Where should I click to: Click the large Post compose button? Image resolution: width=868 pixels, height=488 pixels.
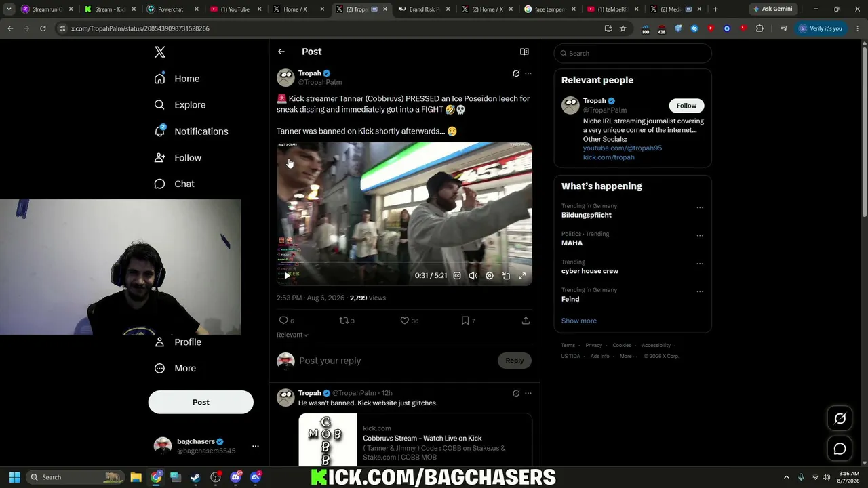[x=201, y=402]
